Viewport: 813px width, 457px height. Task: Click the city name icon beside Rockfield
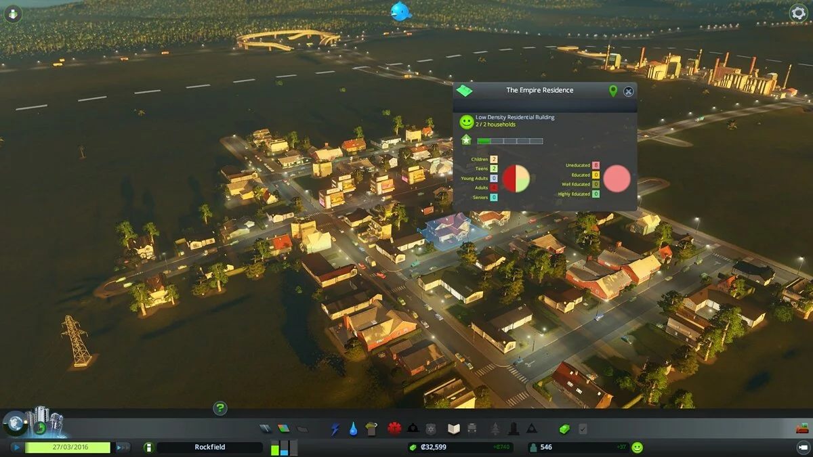tap(148, 448)
